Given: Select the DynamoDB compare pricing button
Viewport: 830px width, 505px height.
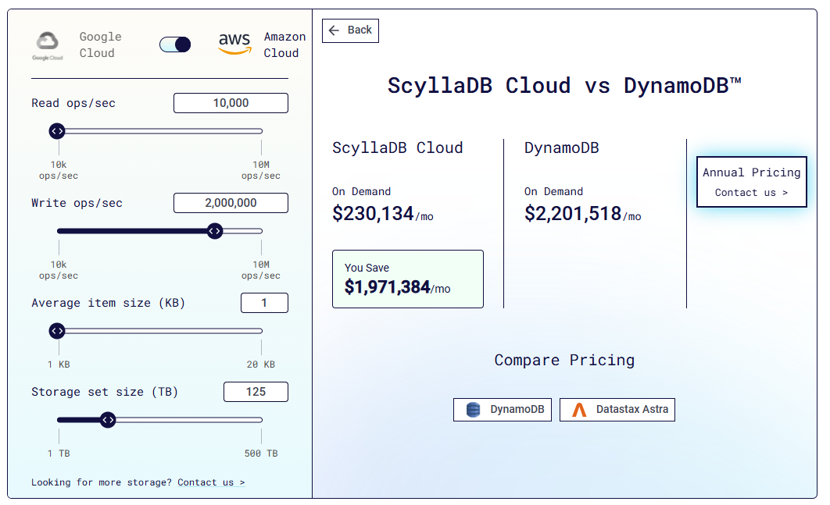Looking at the screenshot, I should tap(503, 409).
